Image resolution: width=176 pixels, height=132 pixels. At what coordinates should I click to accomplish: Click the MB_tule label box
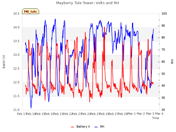31,11
